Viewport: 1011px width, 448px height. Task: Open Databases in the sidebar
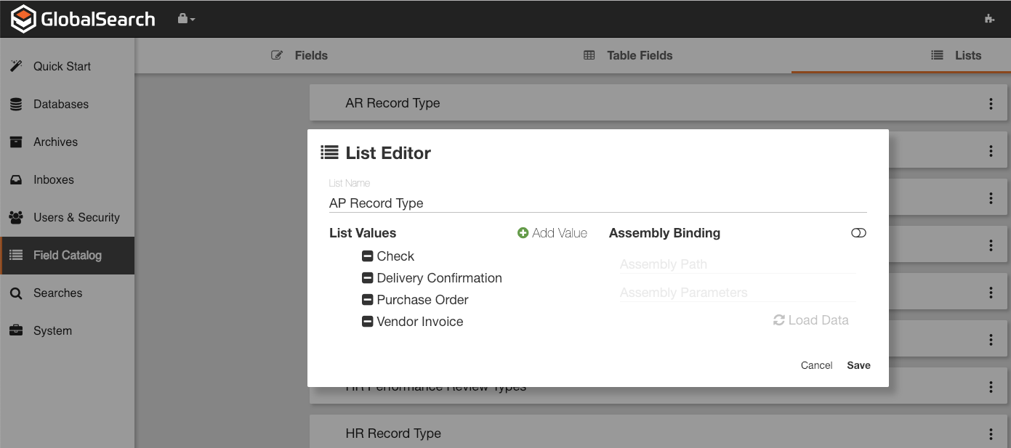click(x=61, y=104)
